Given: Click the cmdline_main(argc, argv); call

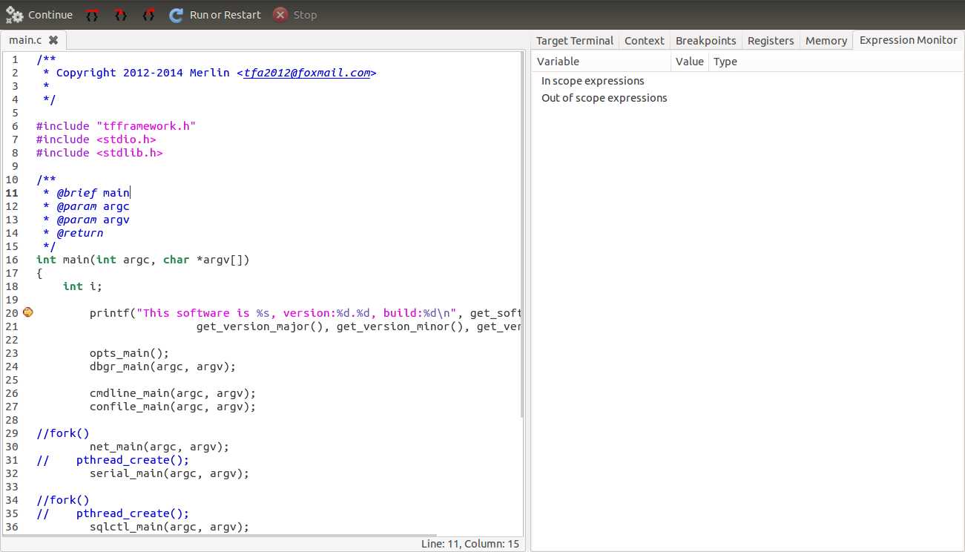Looking at the screenshot, I should pos(173,393).
